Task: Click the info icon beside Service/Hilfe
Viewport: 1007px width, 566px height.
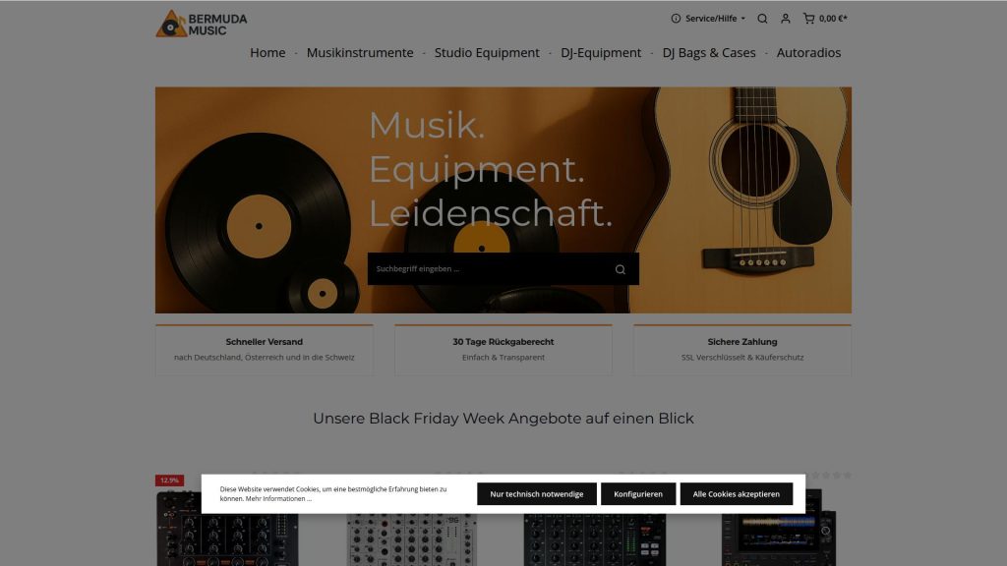Action: [x=676, y=18]
